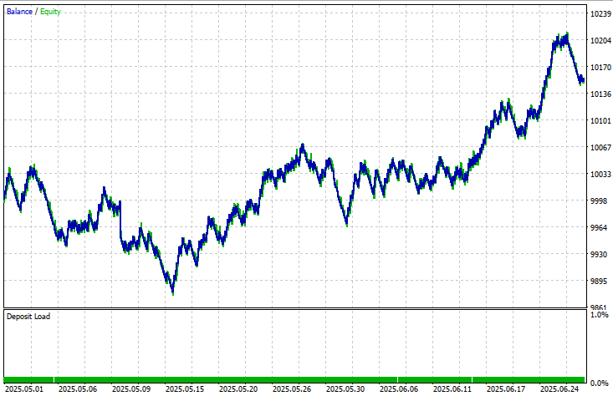Select the 9895 axis value
The width and height of the screenshot is (613, 396).
click(x=599, y=282)
